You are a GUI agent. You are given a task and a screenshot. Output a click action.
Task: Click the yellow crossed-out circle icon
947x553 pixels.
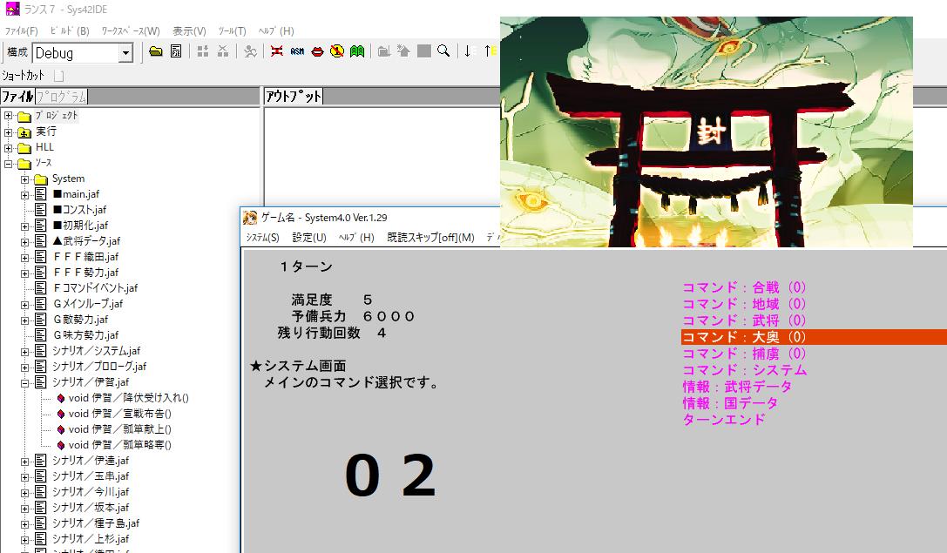pos(337,51)
